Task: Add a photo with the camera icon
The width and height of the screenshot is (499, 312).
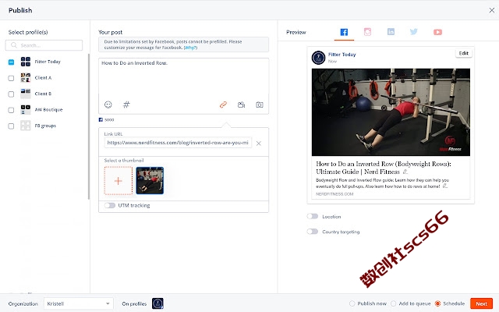Action: (260, 105)
